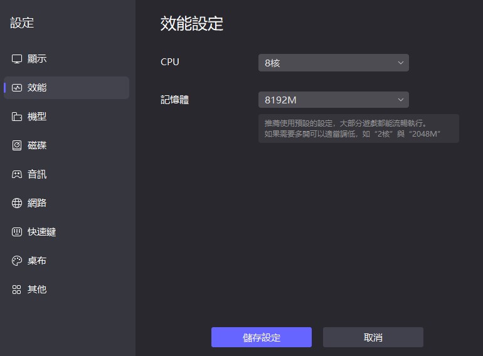This screenshot has width=483, height=356.
Task: Click the palette icon beside 桌布
Action: 17,261
